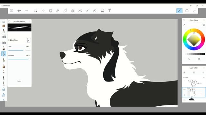The image size is (206, 115).
Task: Toggle UI panels with window icon
Action: click(187, 11)
